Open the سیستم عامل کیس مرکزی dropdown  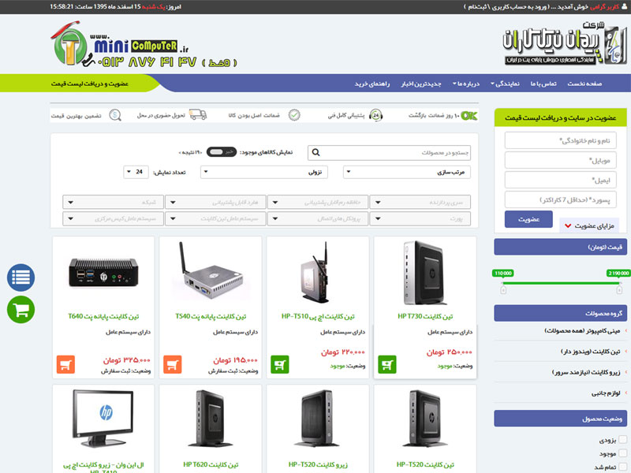click(x=113, y=219)
